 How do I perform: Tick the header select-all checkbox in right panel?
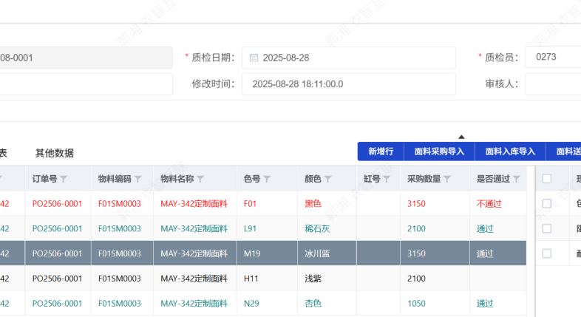point(546,179)
